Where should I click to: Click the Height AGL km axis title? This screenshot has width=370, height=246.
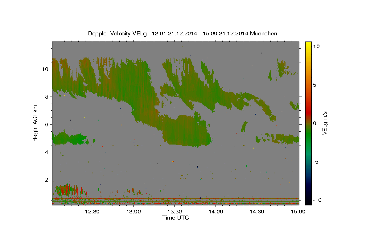pyautogui.click(x=35, y=123)
